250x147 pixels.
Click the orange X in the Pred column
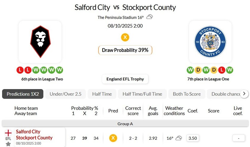click(x=113, y=138)
